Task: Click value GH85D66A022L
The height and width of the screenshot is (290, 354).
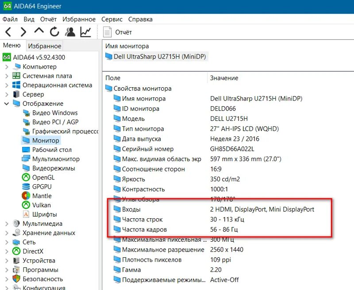Action: 232,149
